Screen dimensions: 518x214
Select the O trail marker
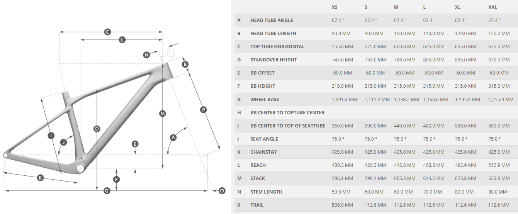(222, 190)
